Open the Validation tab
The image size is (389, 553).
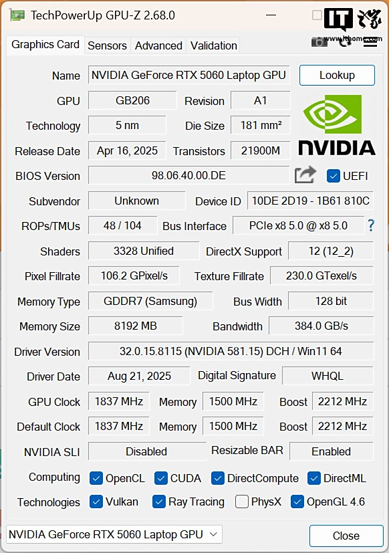coord(213,45)
